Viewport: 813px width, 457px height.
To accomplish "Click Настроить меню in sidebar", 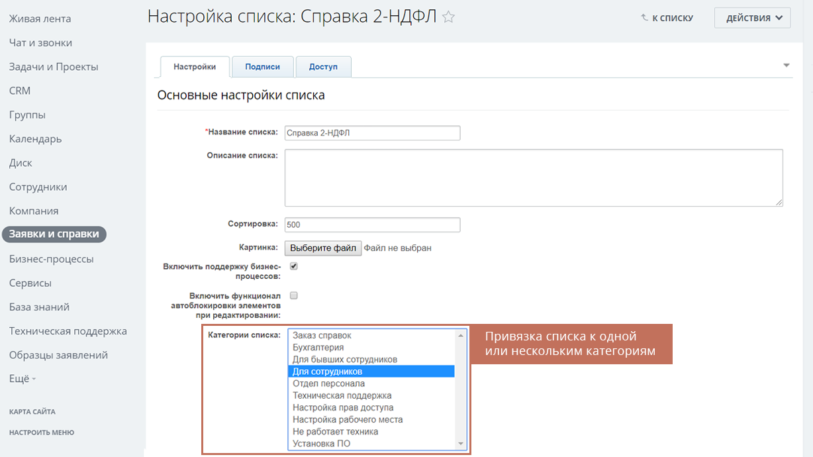I will [41, 432].
